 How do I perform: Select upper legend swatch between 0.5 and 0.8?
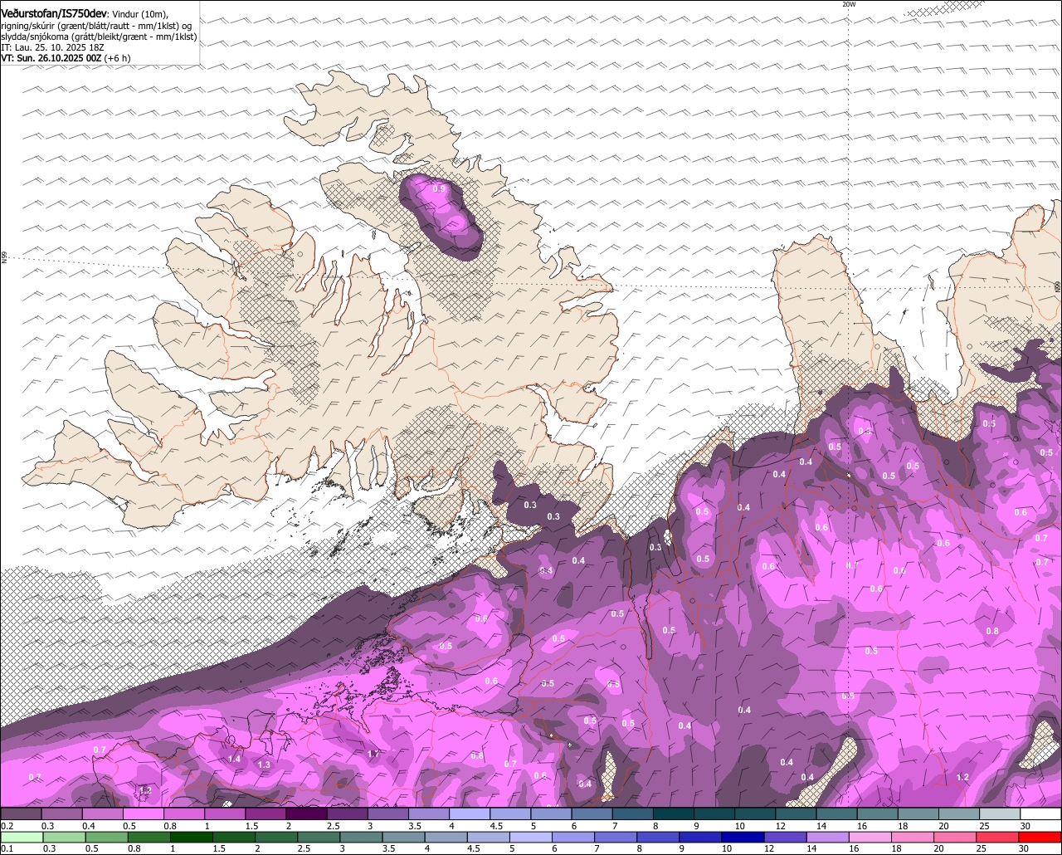pos(144,813)
